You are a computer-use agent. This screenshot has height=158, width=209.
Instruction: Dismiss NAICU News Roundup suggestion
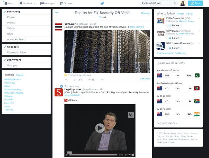click(199, 43)
